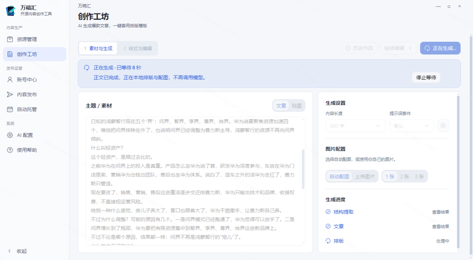Viewport: 473px width, 260px height.
Task: Click the 生成设置 heading
Action: coord(335,103)
